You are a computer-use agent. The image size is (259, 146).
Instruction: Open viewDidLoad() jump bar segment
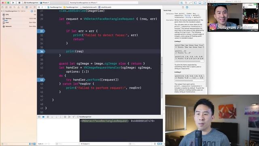105,7
